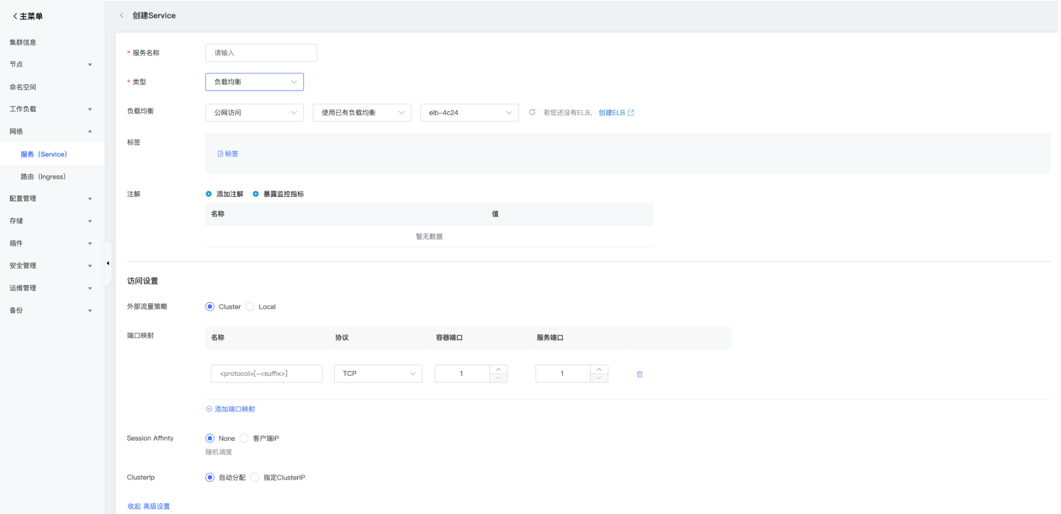Screen dimensions: 1061x514
Task: Select the Local traffic policy radio
Action: [x=250, y=306]
